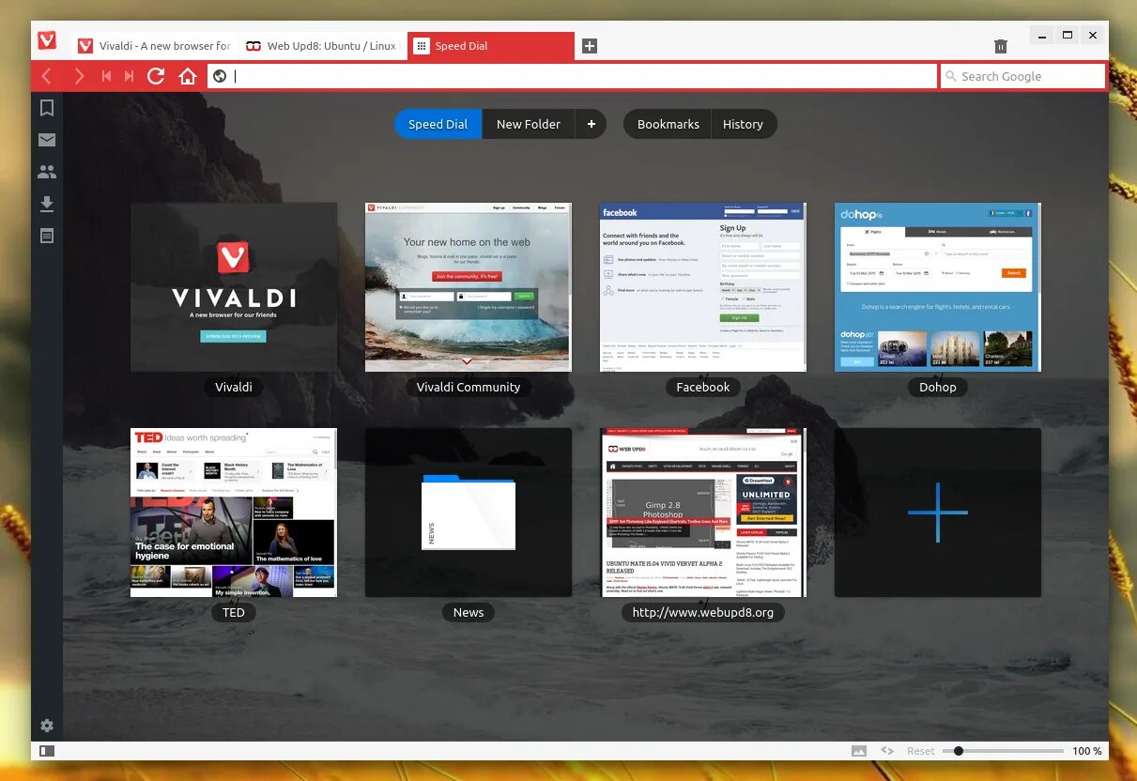Image resolution: width=1137 pixels, height=781 pixels.
Task: Switch to the Vivaldi browser tab
Action: (154, 46)
